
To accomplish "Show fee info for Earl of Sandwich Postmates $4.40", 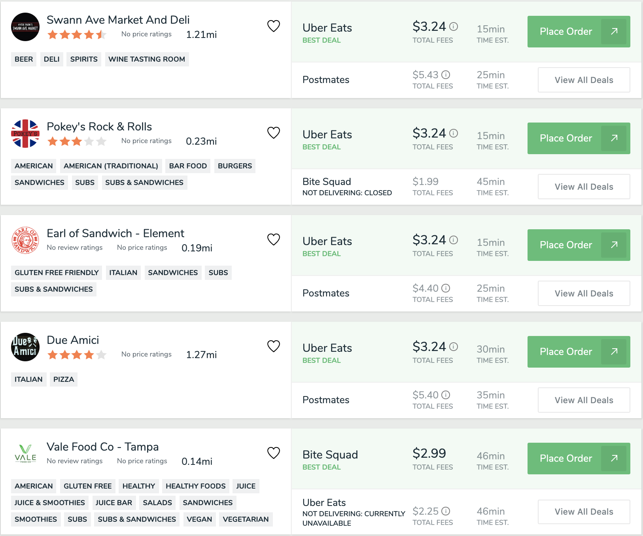I will click(x=446, y=288).
